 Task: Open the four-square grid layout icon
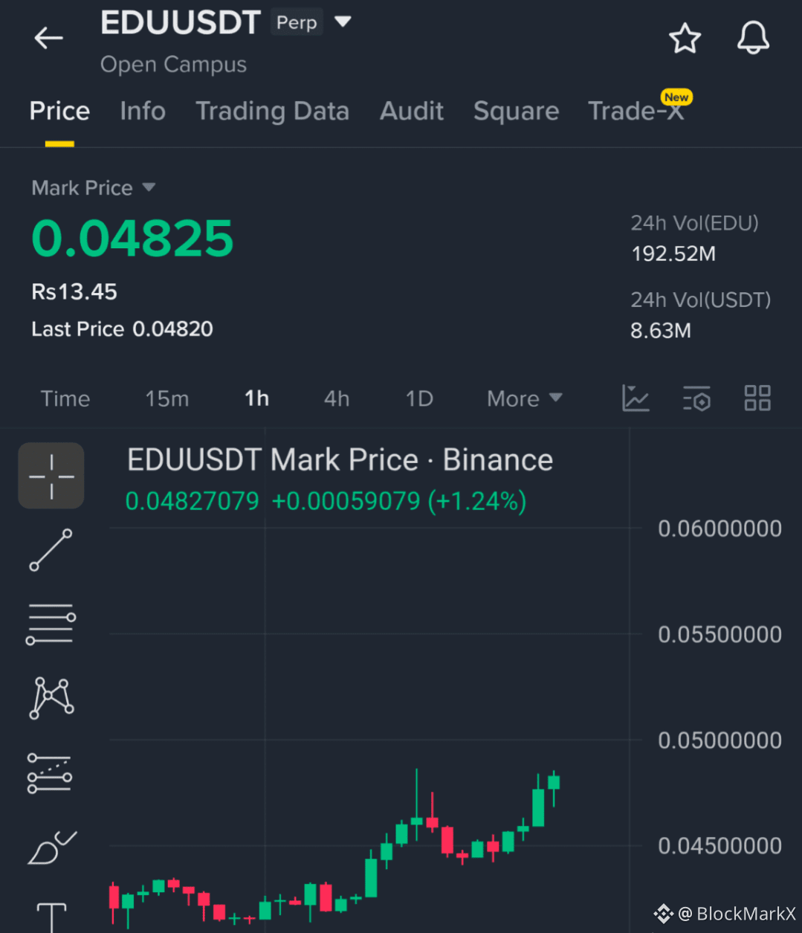pos(757,398)
